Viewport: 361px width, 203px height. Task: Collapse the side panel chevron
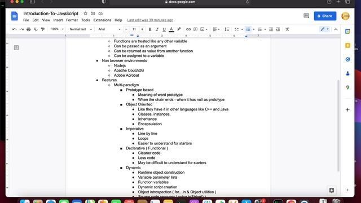(347, 190)
